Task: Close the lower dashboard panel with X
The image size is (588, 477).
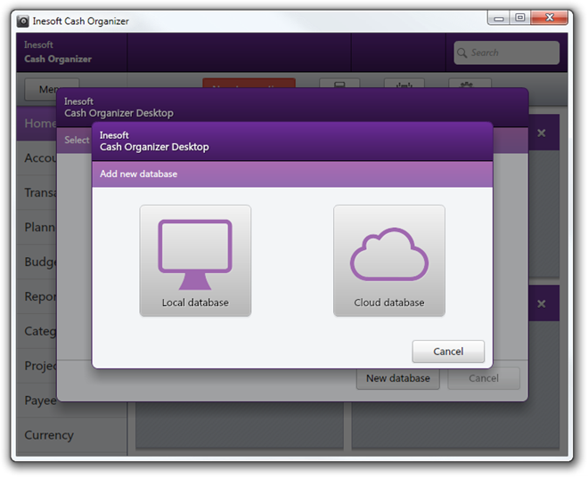Action: pos(541,303)
